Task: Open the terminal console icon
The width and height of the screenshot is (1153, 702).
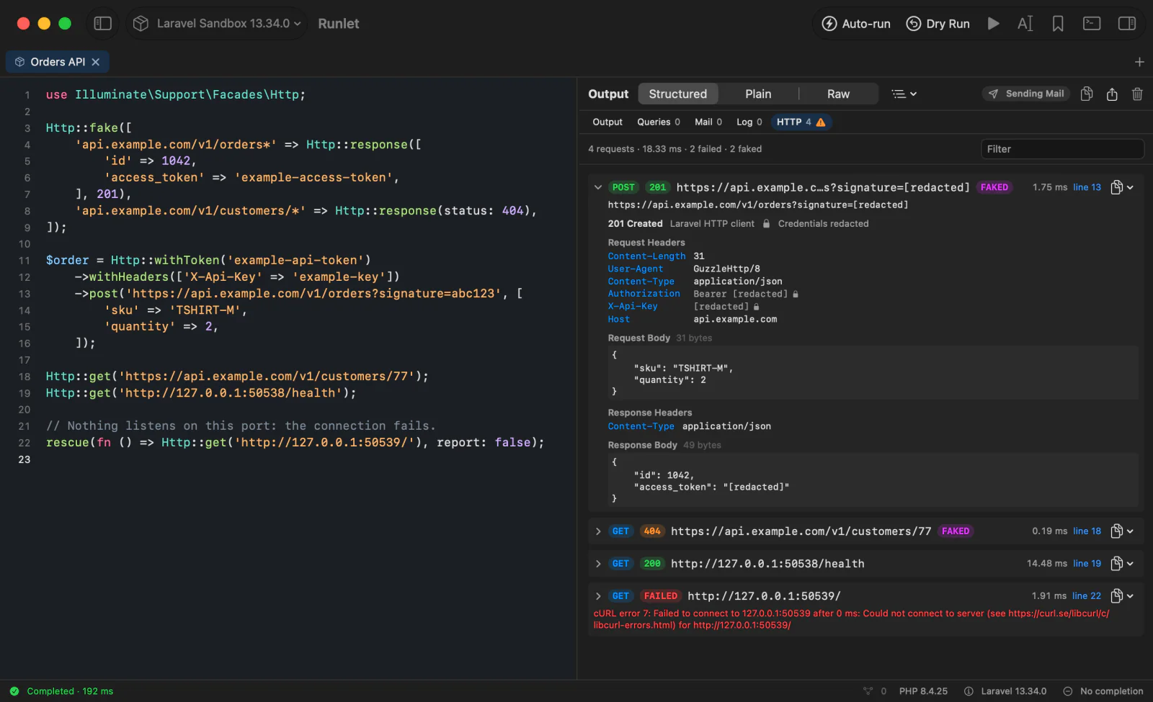Action: pos(1092,24)
